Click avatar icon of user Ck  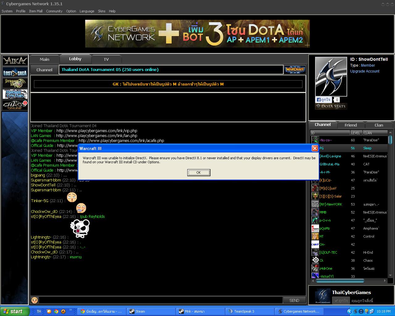coord(315,260)
